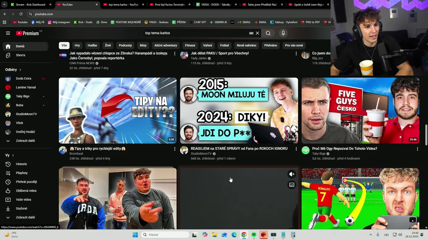Open options menu for 'Jak dělat PAKU' video

point(296,54)
